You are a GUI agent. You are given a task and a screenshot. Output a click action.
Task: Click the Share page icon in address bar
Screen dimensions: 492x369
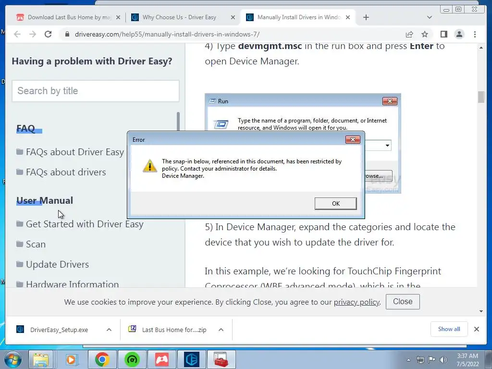tap(409, 34)
